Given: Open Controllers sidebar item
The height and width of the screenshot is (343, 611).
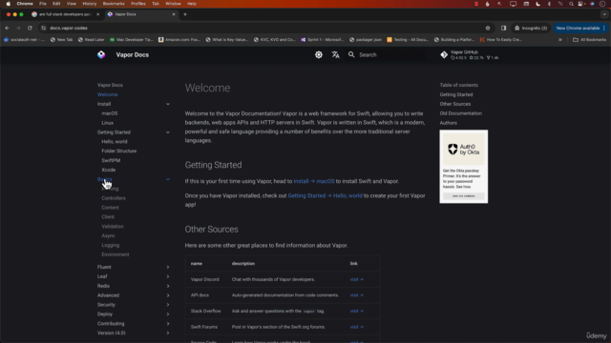Looking at the screenshot, I should 114,198.
